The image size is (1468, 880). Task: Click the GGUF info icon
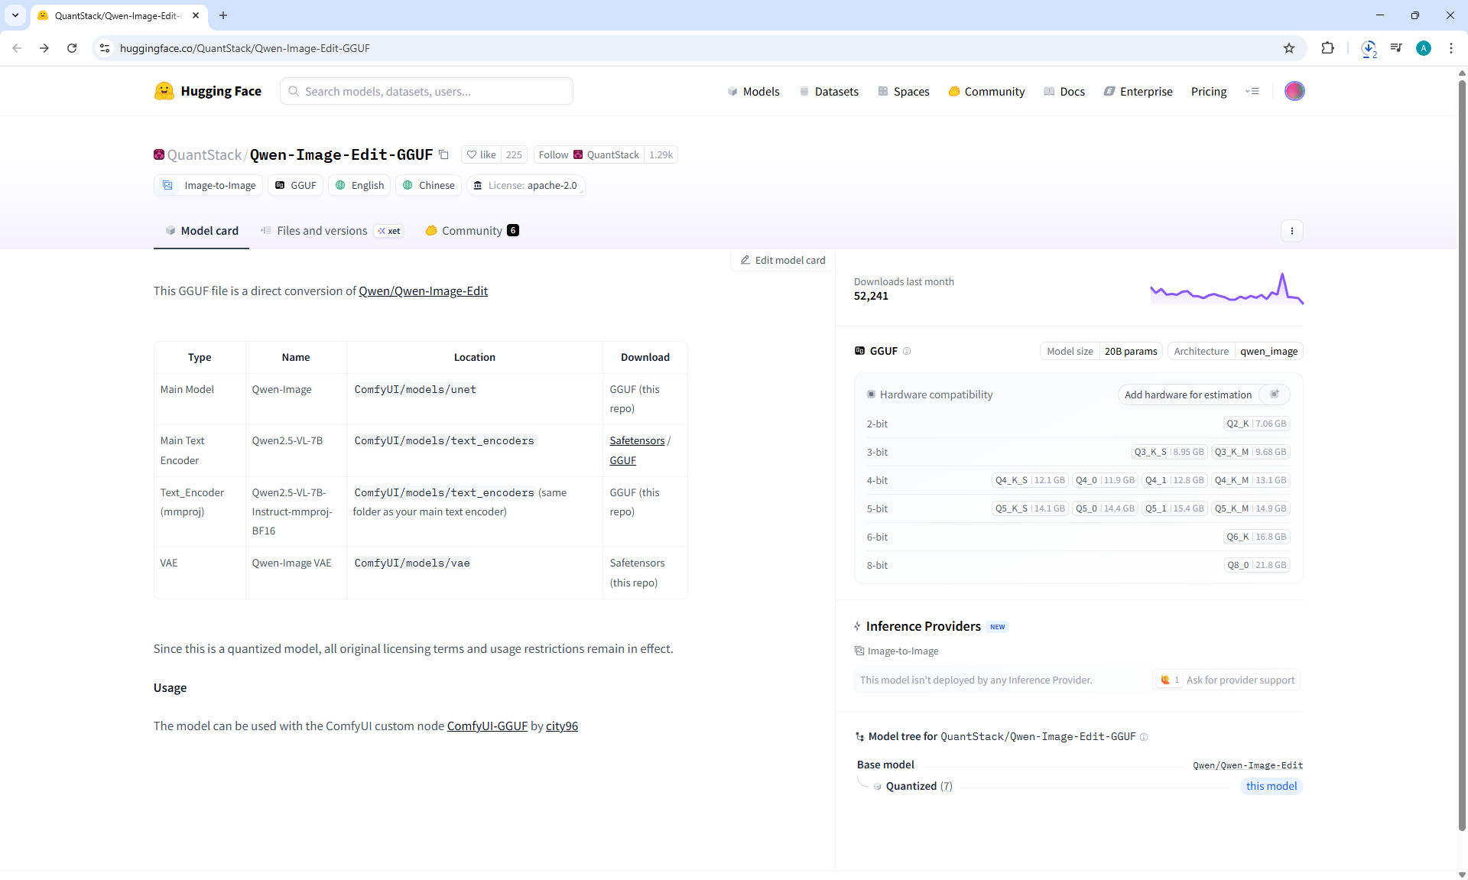(907, 351)
